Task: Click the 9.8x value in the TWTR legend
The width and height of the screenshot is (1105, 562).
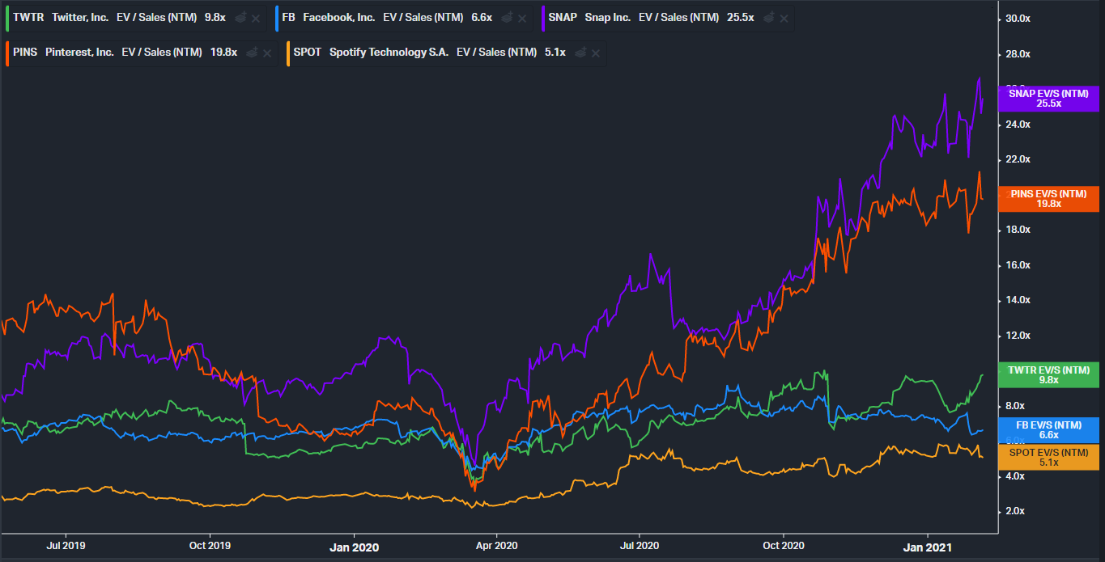Action: (215, 18)
